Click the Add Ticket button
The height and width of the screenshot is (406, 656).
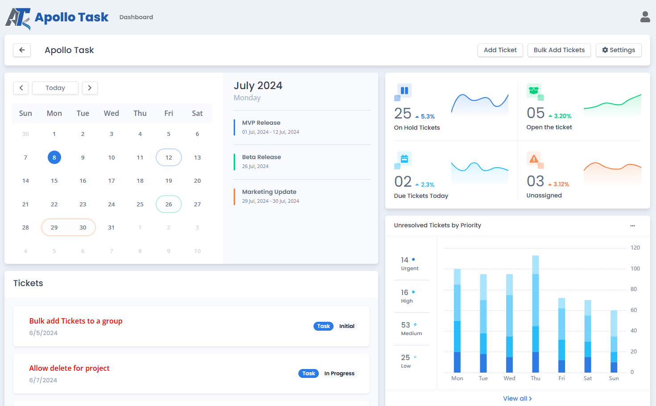[x=500, y=50]
